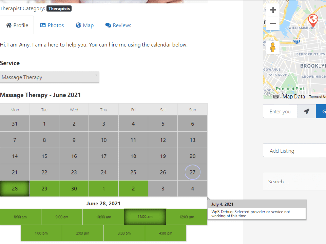Screen dimensions: 326x244
Task: Select June 28 on the calendar
Action: pyautogui.click(x=15, y=188)
